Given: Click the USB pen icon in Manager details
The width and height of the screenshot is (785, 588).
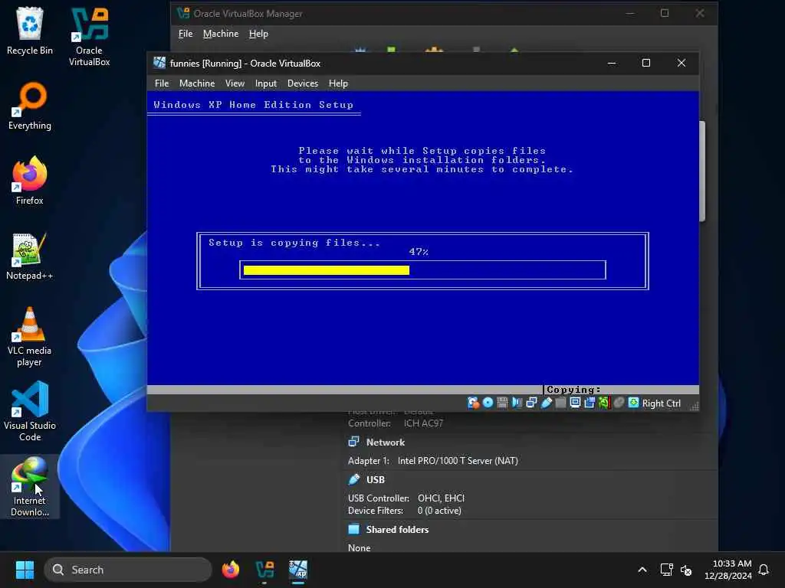Looking at the screenshot, I should tap(354, 479).
